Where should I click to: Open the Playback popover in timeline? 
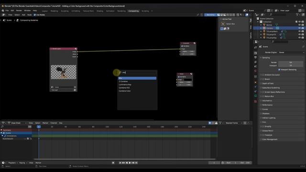pyautogui.click(x=13, y=162)
